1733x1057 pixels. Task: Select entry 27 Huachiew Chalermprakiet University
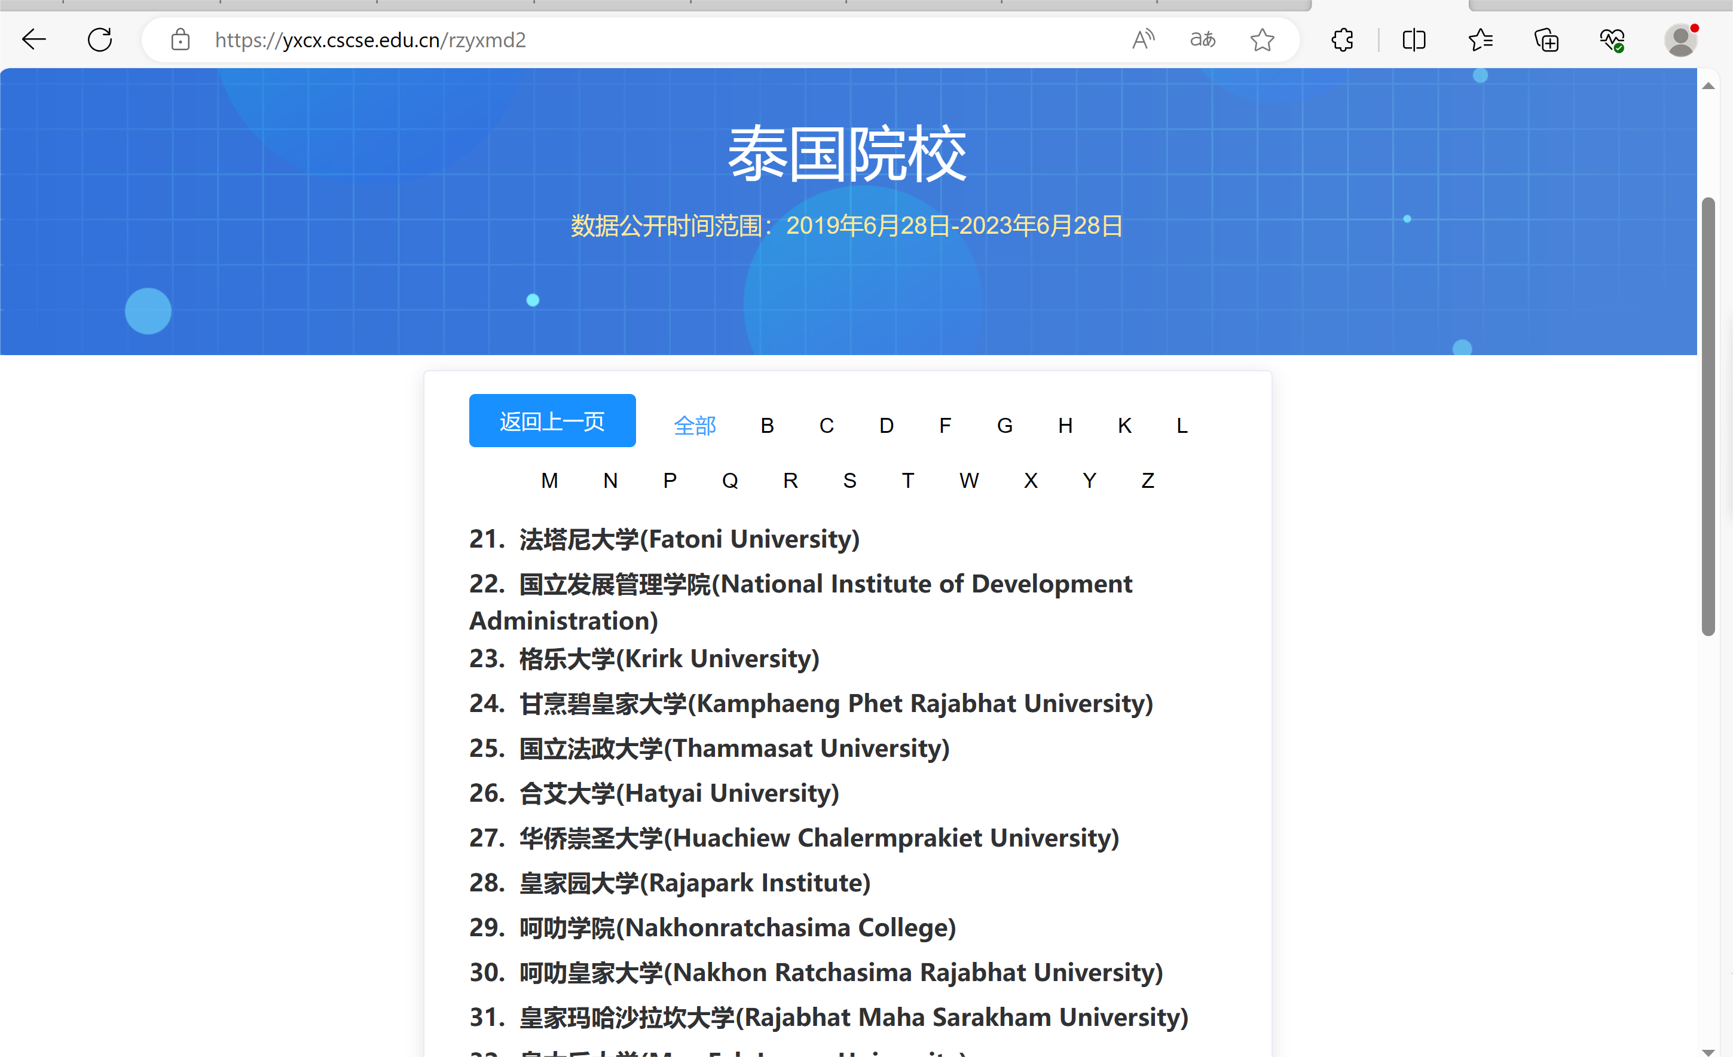[794, 838]
